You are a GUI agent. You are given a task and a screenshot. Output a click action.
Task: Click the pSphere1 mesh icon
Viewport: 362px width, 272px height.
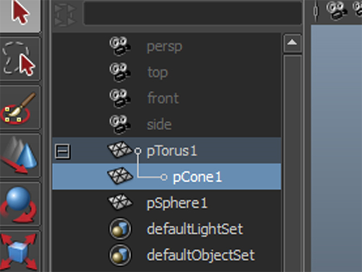point(120,202)
